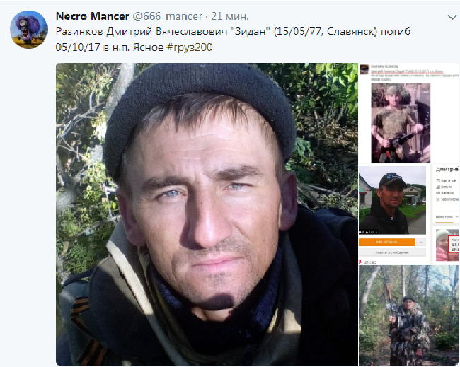460x367 pixels.
Task: Open the child photo with red frame
Action: coord(447,245)
